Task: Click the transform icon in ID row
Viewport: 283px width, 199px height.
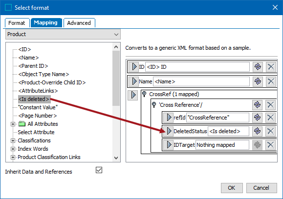Action: coord(258,67)
